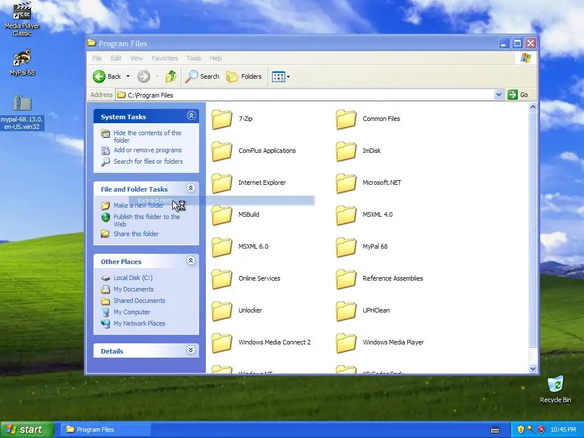Collapse the System Tasks panel
Viewport: 584px width, 438px height.
[x=191, y=116]
